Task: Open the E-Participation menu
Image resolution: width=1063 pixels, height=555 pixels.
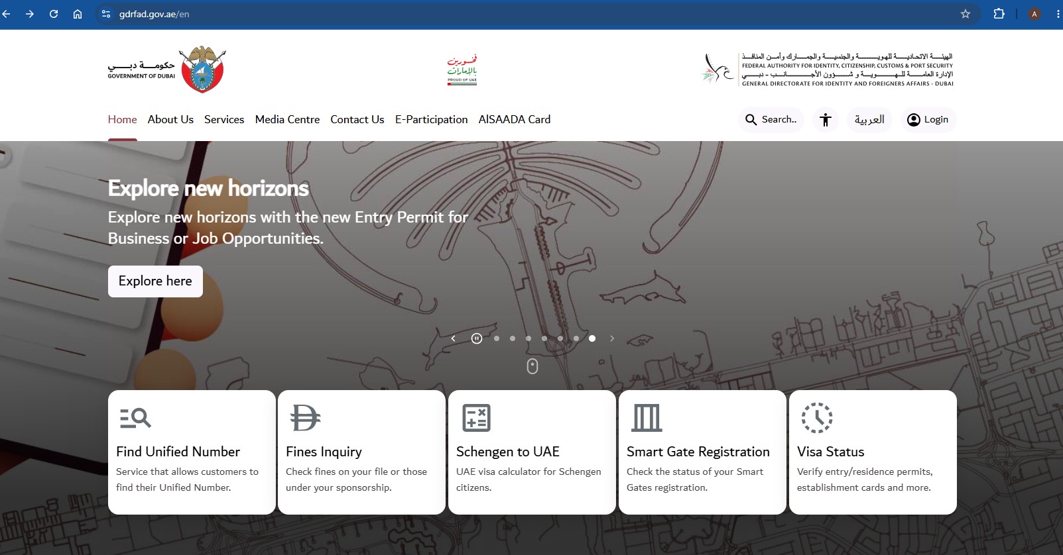Action: tap(432, 119)
